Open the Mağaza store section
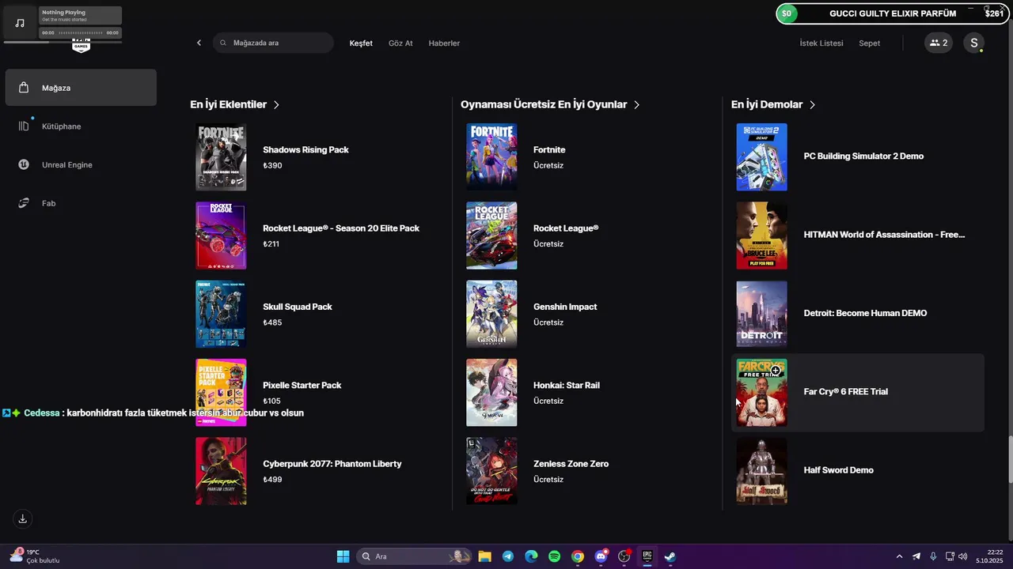The width and height of the screenshot is (1013, 569). tap(81, 88)
